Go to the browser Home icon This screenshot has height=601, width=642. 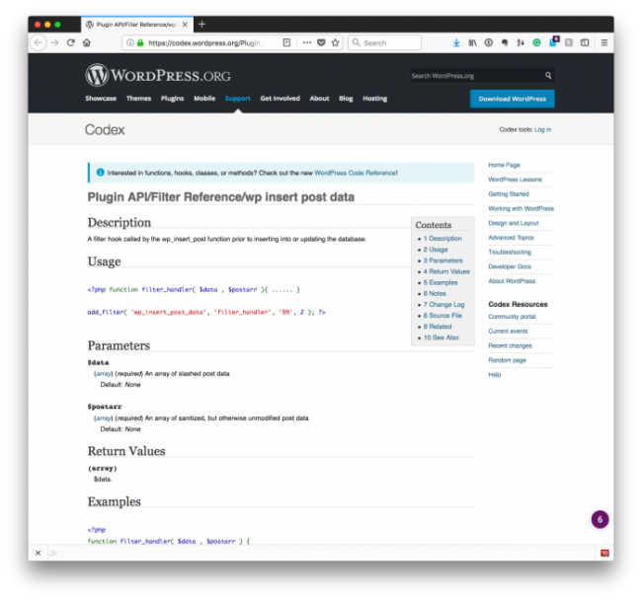(87, 43)
